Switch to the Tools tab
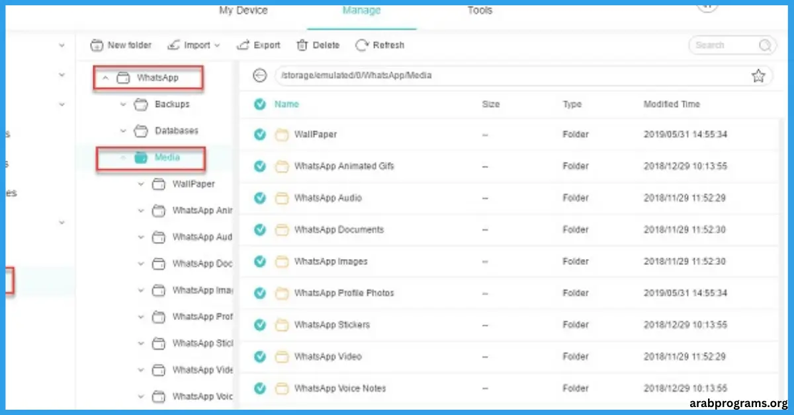 (480, 11)
